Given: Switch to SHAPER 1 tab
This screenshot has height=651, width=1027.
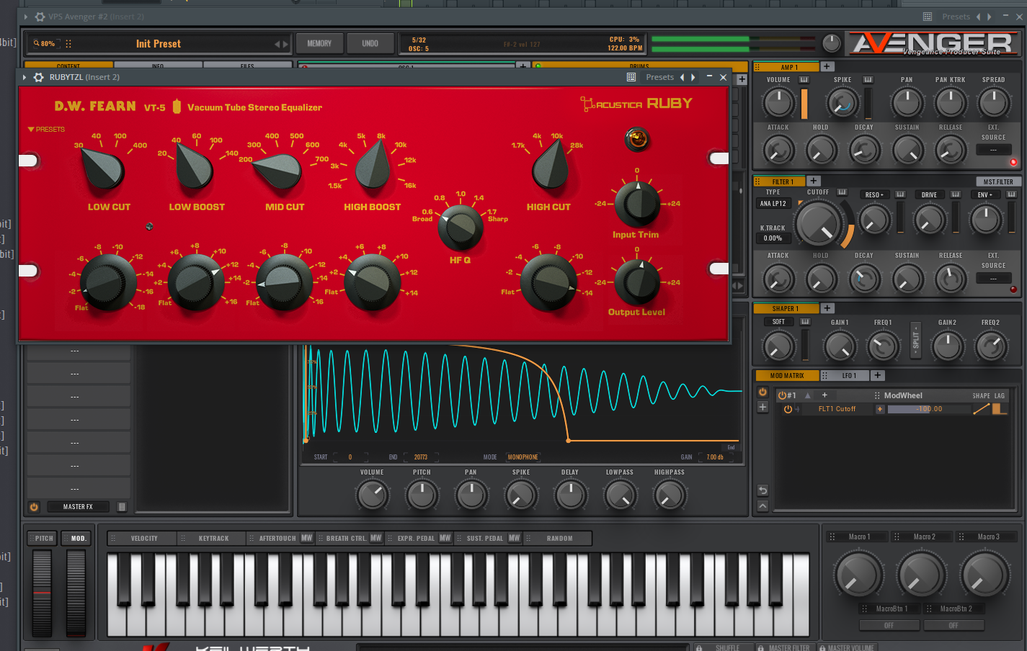Looking at the screenshot, I should [x=786, y=308].
